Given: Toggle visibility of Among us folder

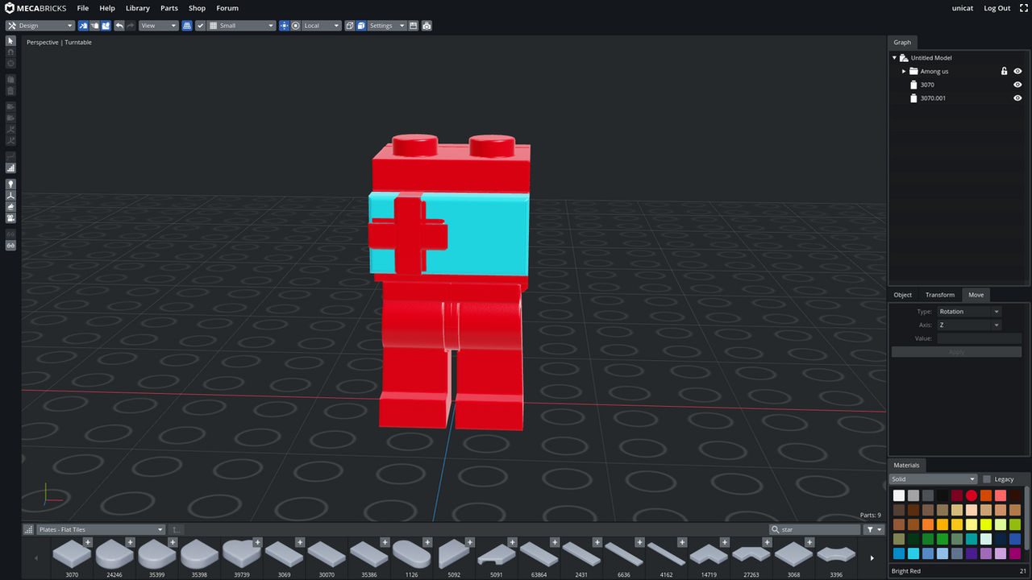Looking at the screenshot, I should click(1017, 71).
